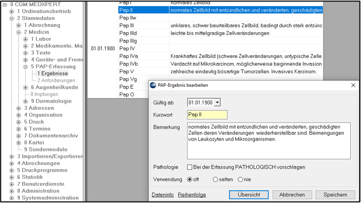This screenshot has width=361, height=203.
Task: Select the 2 Medikamente tree item
Action: pyautogui.click(x=56, y=46)
